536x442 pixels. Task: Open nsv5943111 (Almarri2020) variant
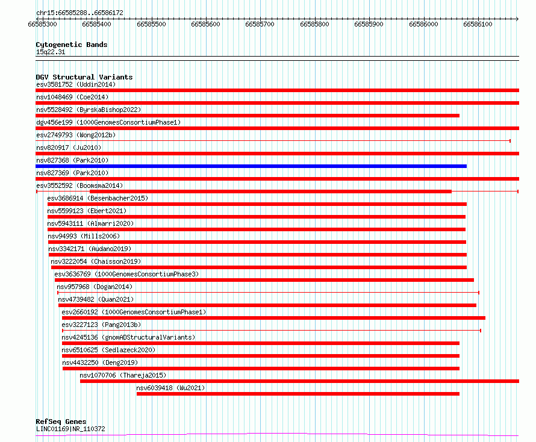[90, 223]
